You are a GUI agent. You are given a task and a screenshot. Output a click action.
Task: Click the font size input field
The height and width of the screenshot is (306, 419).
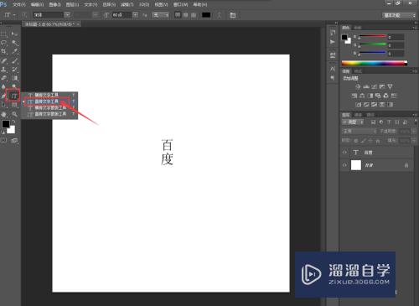pos(122,15)
